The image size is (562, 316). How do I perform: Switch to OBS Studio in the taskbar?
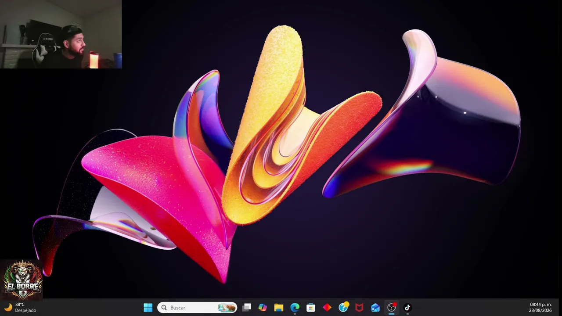[x=391, y=308]
